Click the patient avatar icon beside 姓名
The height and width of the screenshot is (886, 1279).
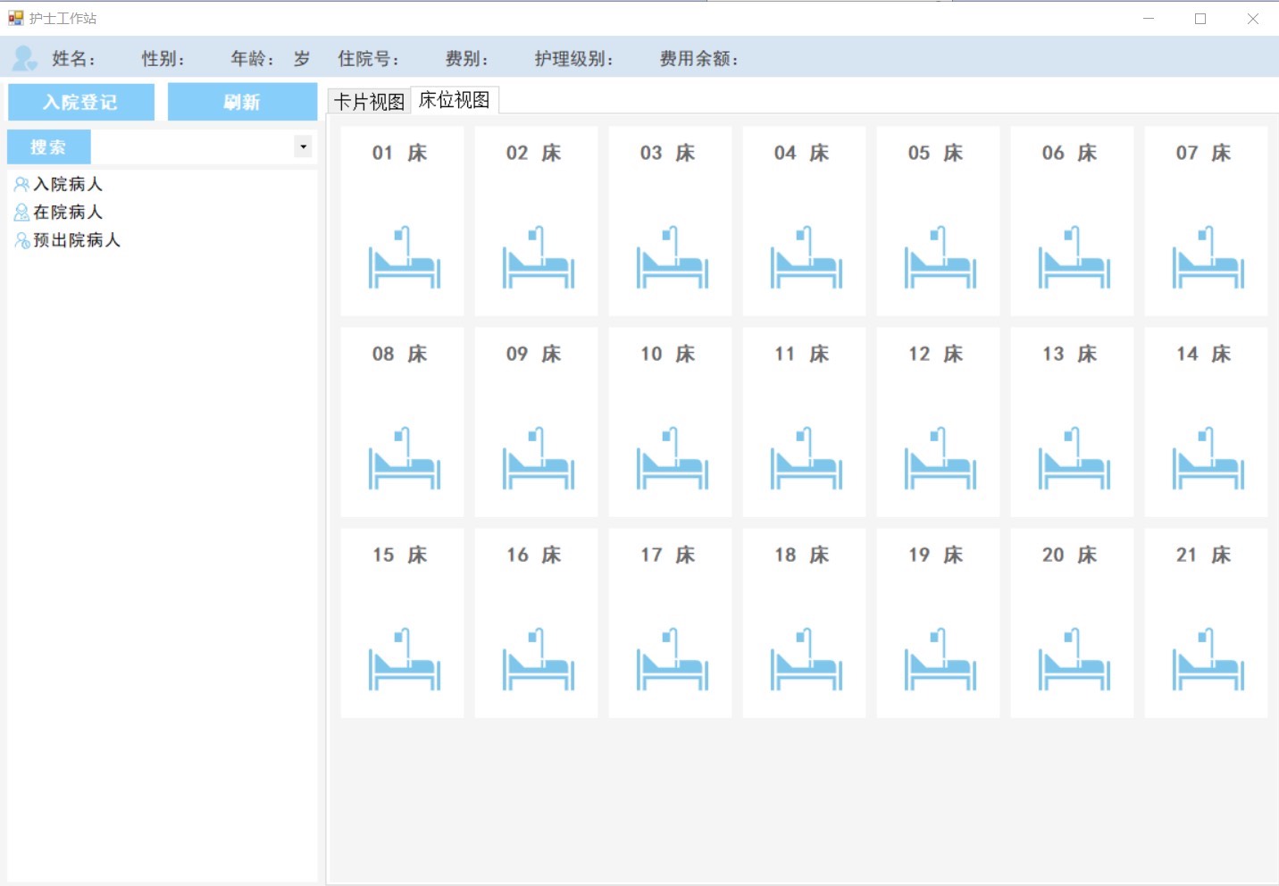click(24, 59)
